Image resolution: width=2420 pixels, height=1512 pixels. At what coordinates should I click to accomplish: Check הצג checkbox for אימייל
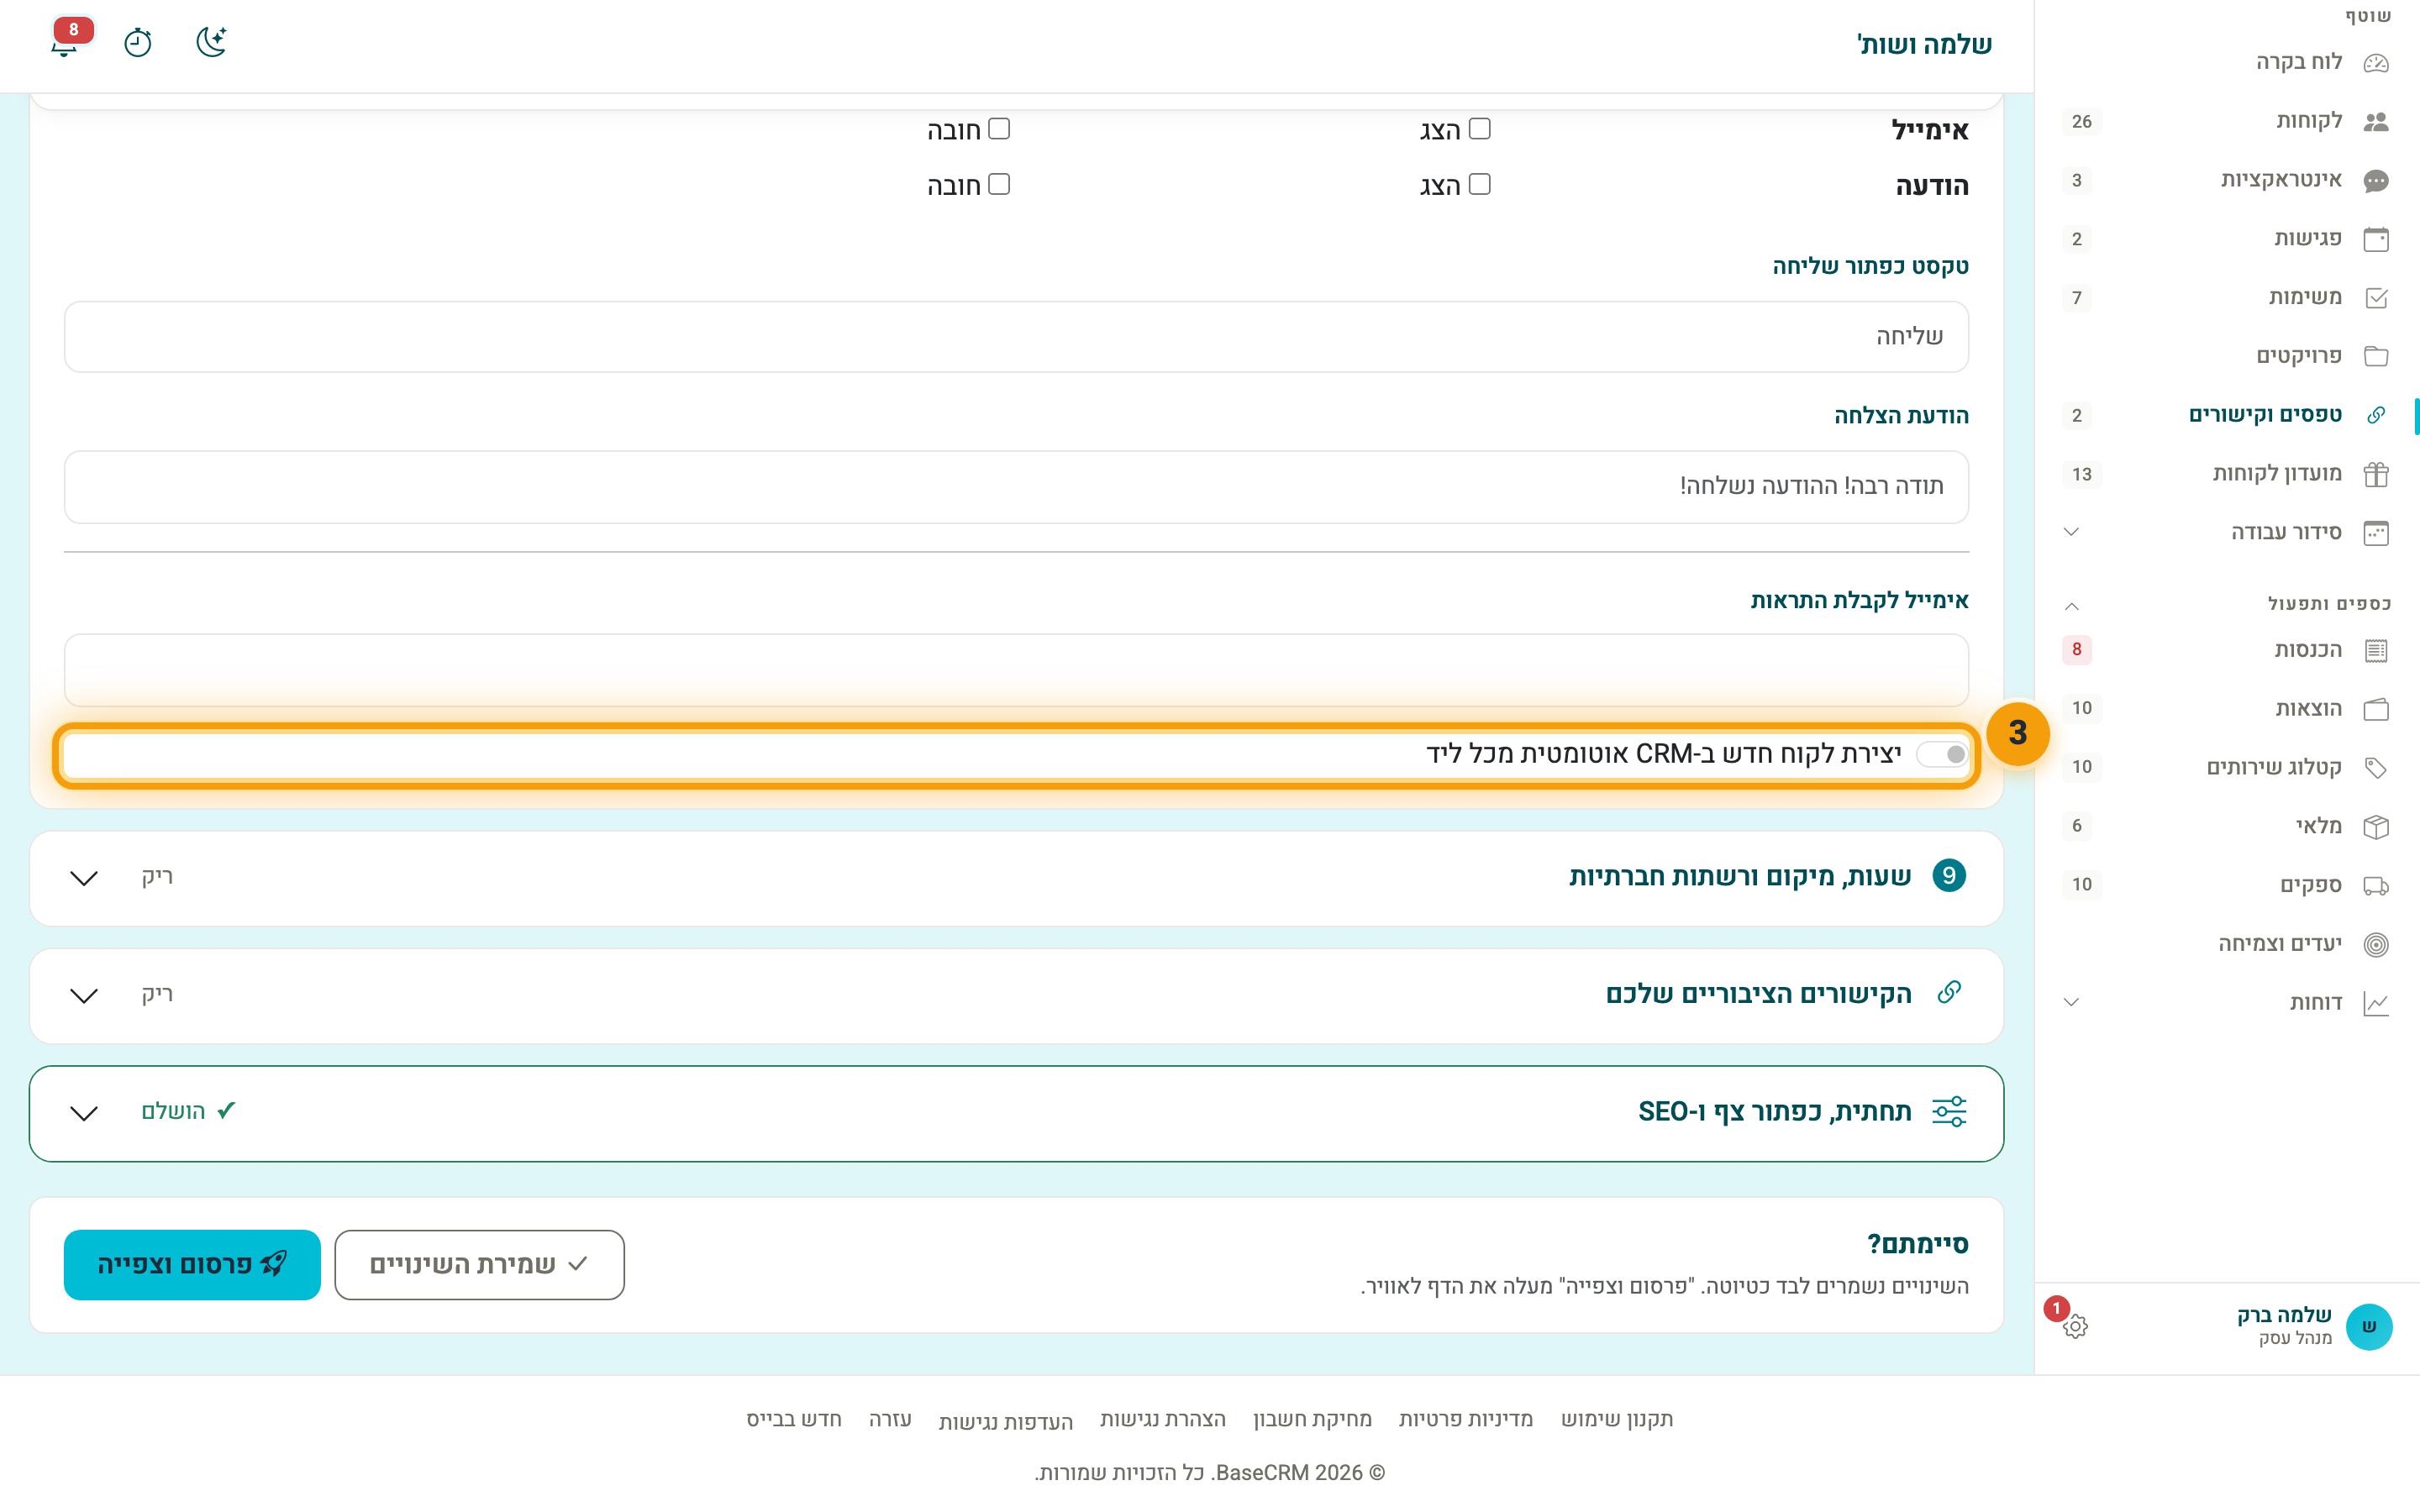point(1479,129)
